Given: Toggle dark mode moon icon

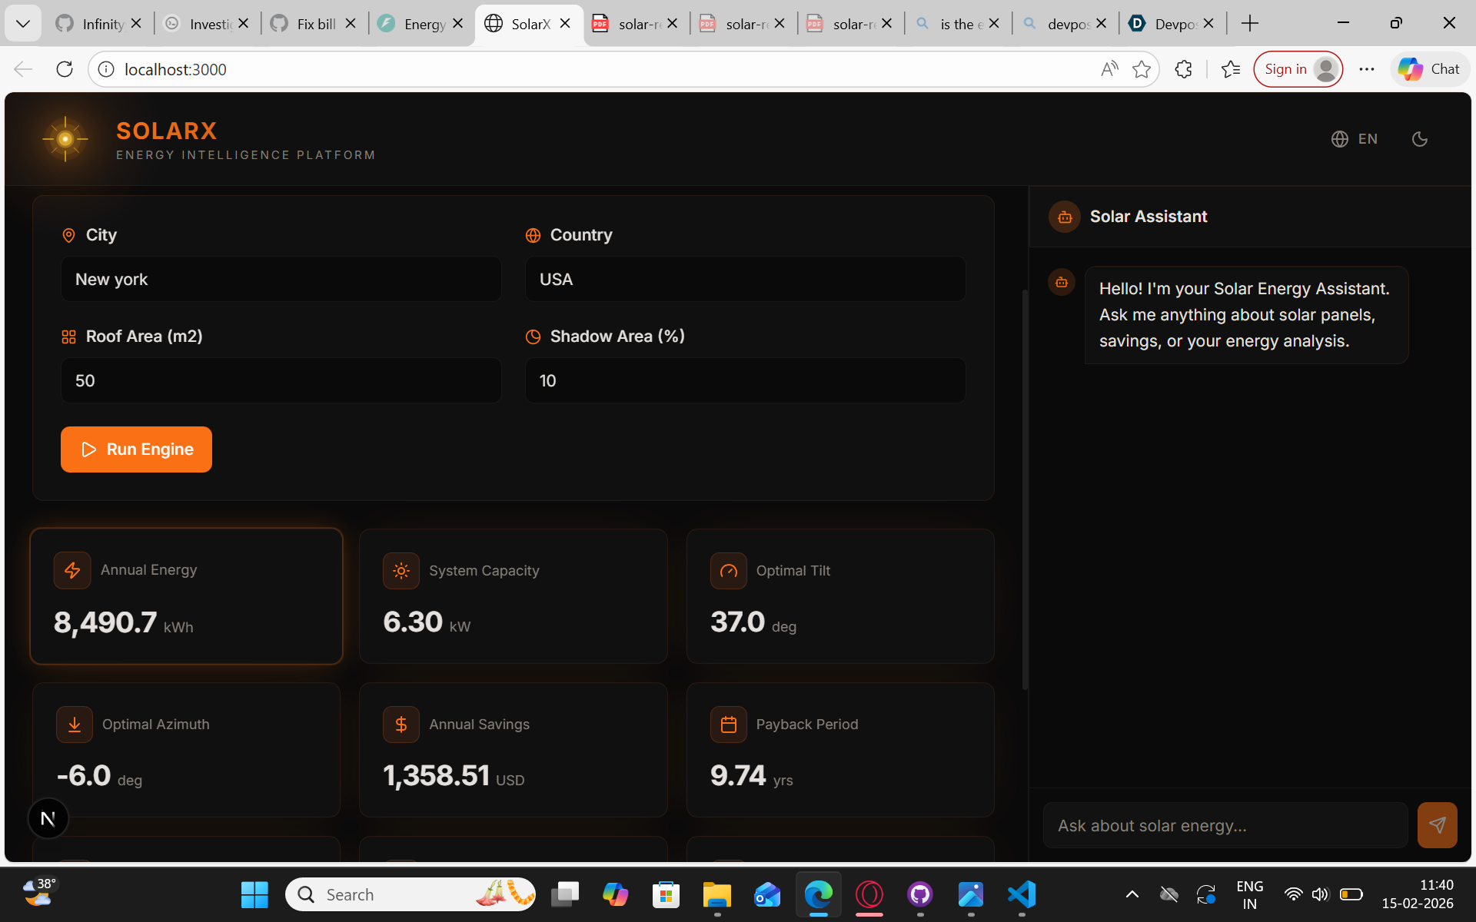Looking at the screenshot, I should [x=1419, y=139].
